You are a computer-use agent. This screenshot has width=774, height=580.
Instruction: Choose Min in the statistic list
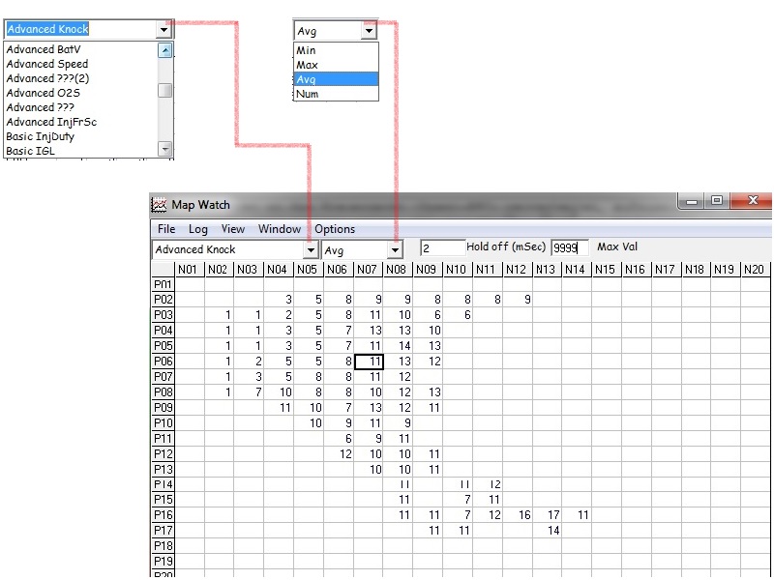coord(306,50)
